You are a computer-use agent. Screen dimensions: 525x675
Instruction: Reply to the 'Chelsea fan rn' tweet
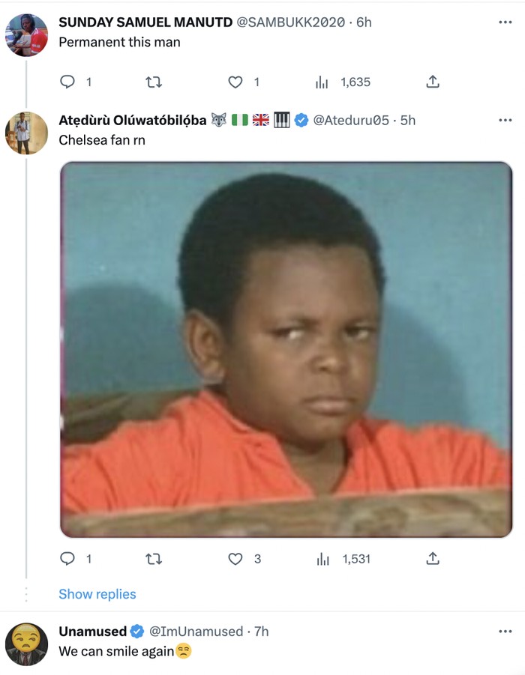(67, 558)
